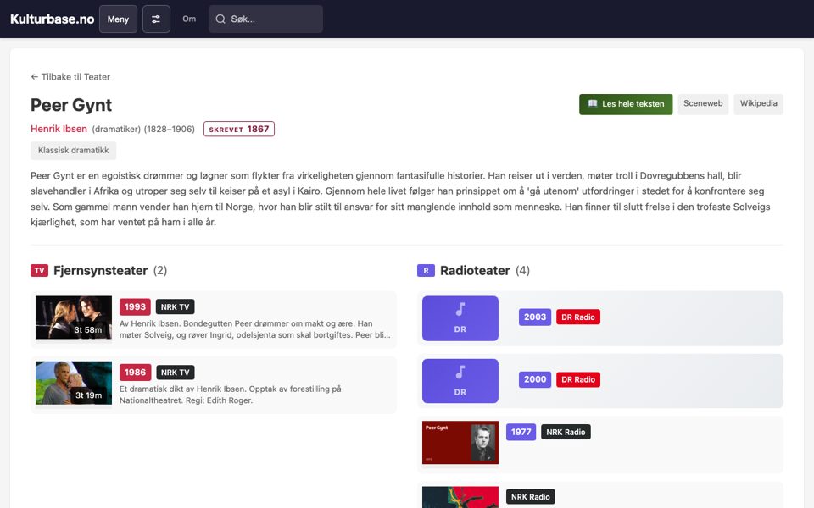Select the Klassisk dramatikk tag
Screen dimensions: 814x508
[x=73, y=151]
